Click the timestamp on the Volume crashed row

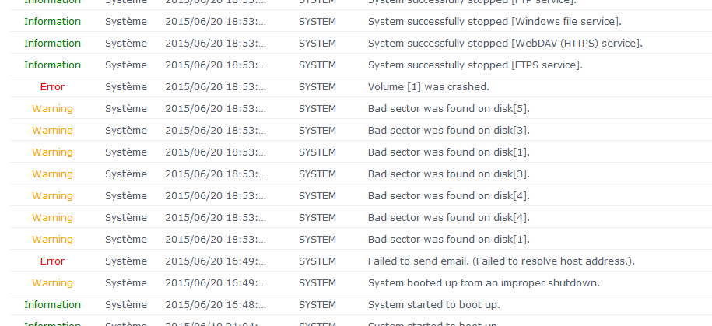[216, 86]
